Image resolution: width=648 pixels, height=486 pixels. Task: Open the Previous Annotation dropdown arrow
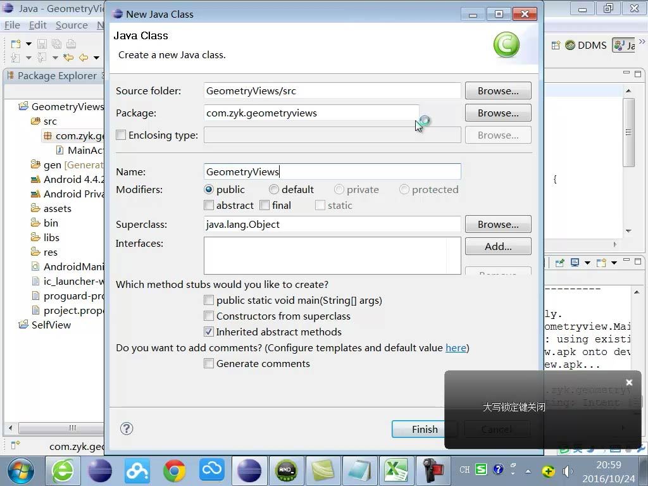[x=55, y=58]
